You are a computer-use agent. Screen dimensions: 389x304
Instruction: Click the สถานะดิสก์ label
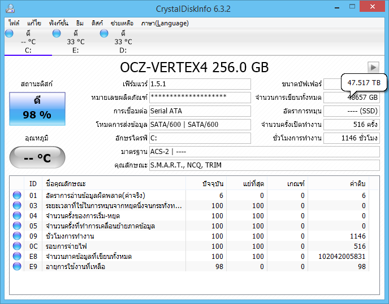(x=37, y=84)
